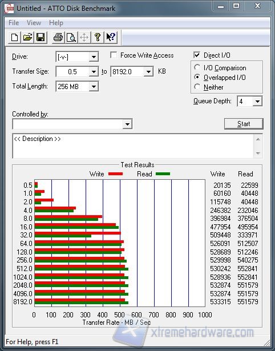This screenshot has height=351, width=275.
Task: Click the New document toolbar icon
Action: click(x=14, y=38)
